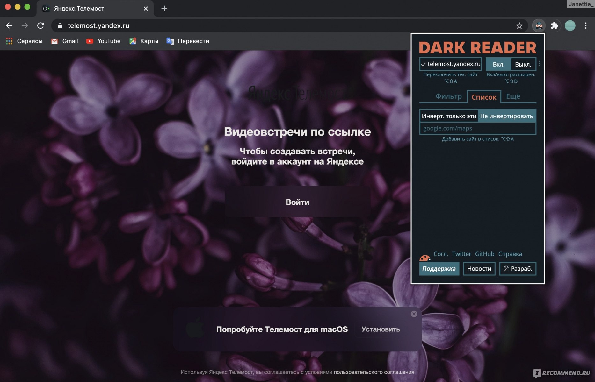This screenshot has height=382, width=595.
Task: View site lock information icon
Action: point(60,26)
